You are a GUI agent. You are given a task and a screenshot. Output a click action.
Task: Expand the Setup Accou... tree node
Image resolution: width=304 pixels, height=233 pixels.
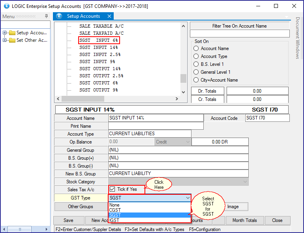pyautogui.click(x=5, y=33)
